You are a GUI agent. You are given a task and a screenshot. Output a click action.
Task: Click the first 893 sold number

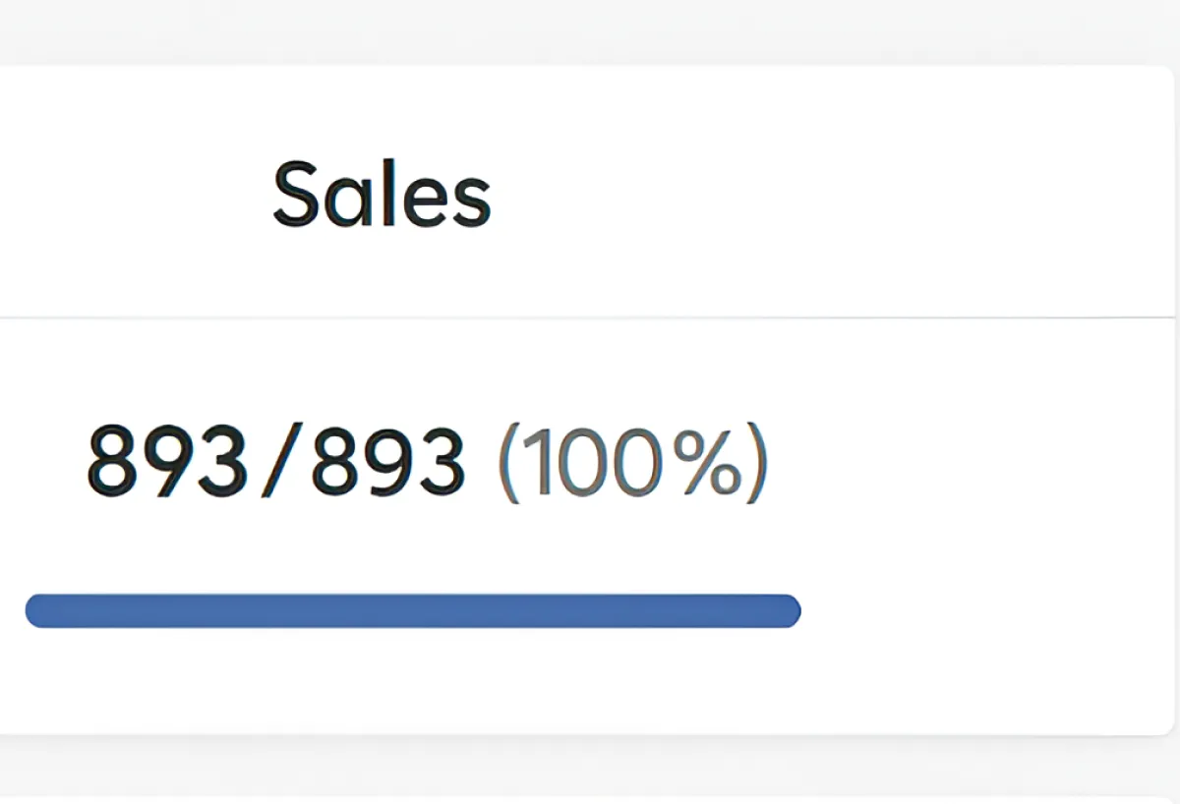[167, 462]
